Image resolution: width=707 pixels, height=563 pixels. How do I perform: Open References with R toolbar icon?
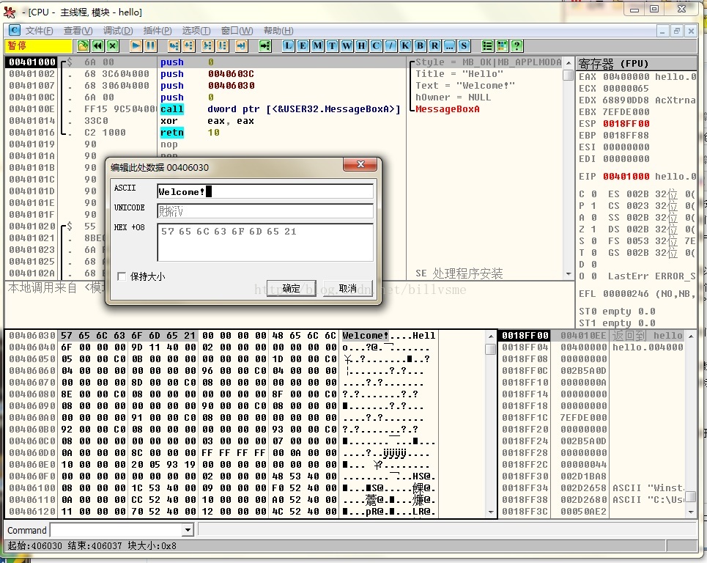(x=434, y=45)
